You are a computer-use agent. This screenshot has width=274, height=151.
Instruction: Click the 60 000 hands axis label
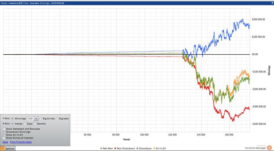(x=87, y=135)
